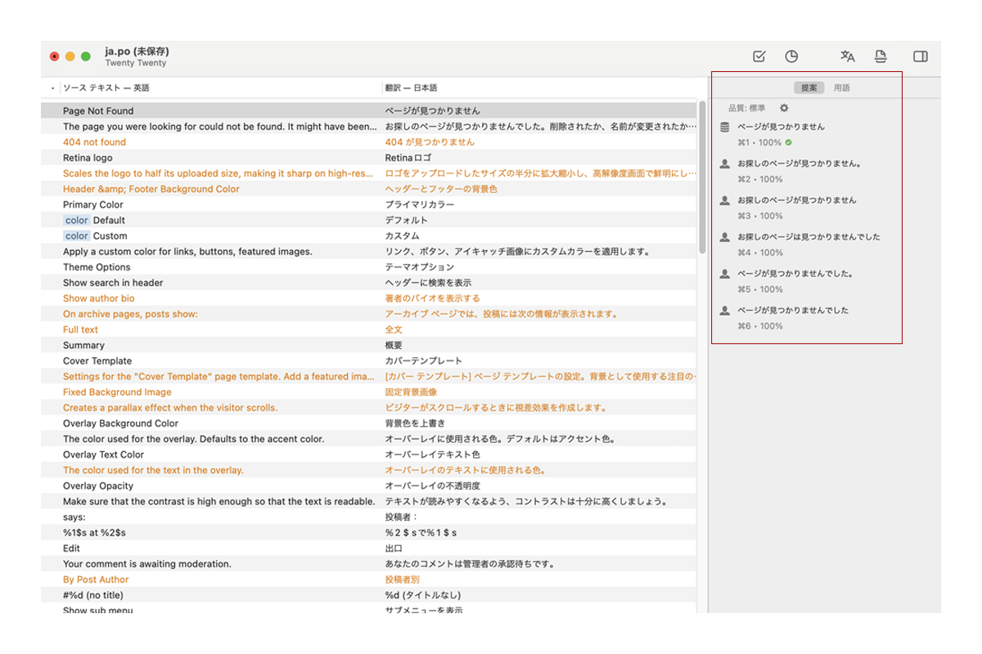Select the row "By Post Author"
The image size is (982, 654).
coord(369,580)
